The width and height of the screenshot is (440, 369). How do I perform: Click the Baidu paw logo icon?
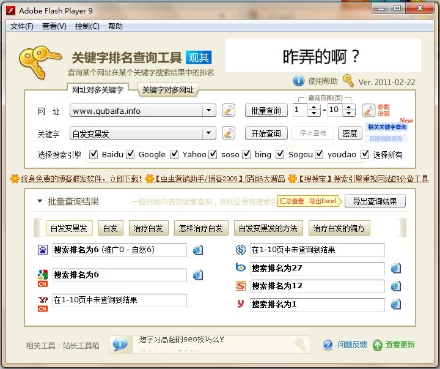click(x=43, y=250)
